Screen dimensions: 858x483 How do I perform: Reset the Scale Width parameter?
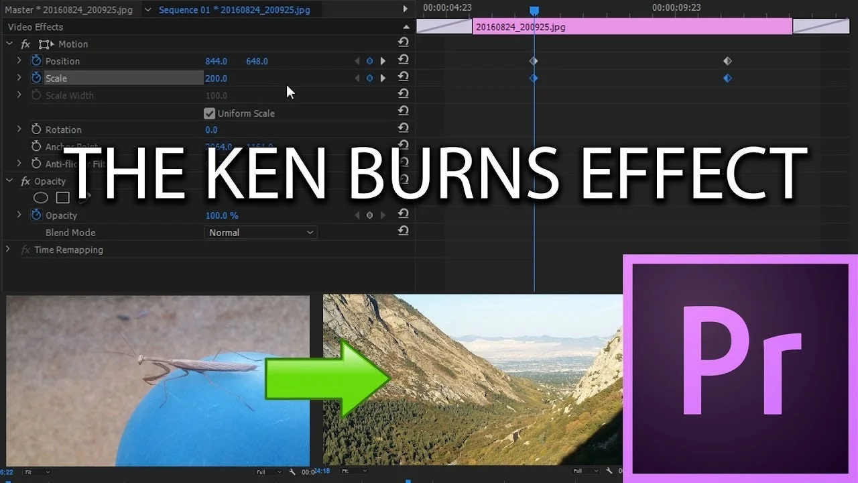(403, 94)
